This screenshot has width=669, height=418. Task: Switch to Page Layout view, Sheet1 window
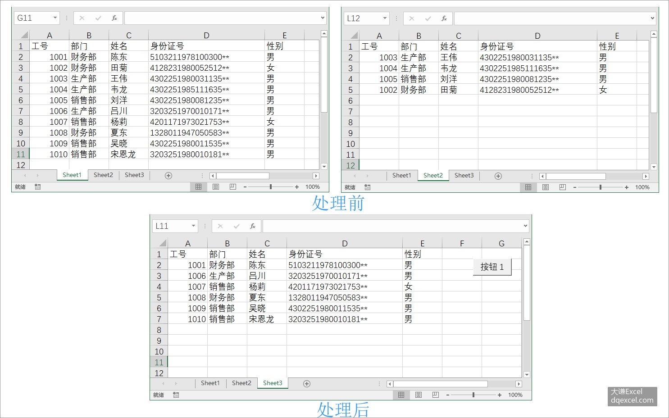tap(216, 187)
